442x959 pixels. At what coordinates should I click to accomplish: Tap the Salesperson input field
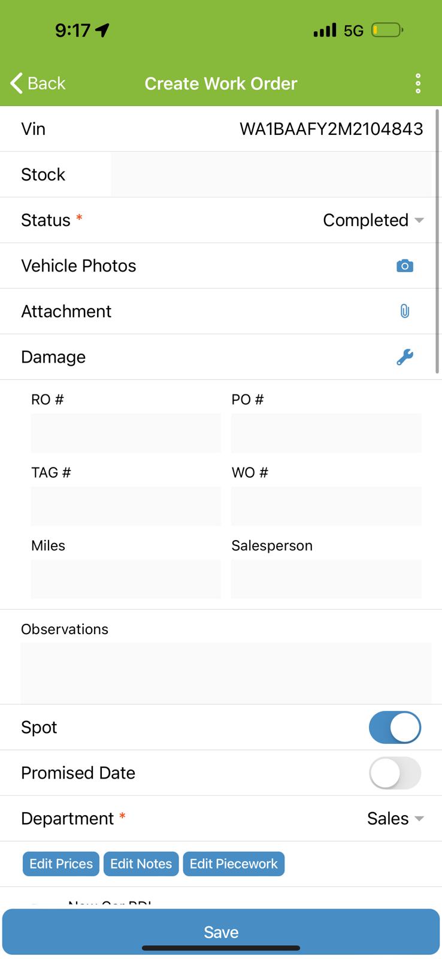click(326, 579)
